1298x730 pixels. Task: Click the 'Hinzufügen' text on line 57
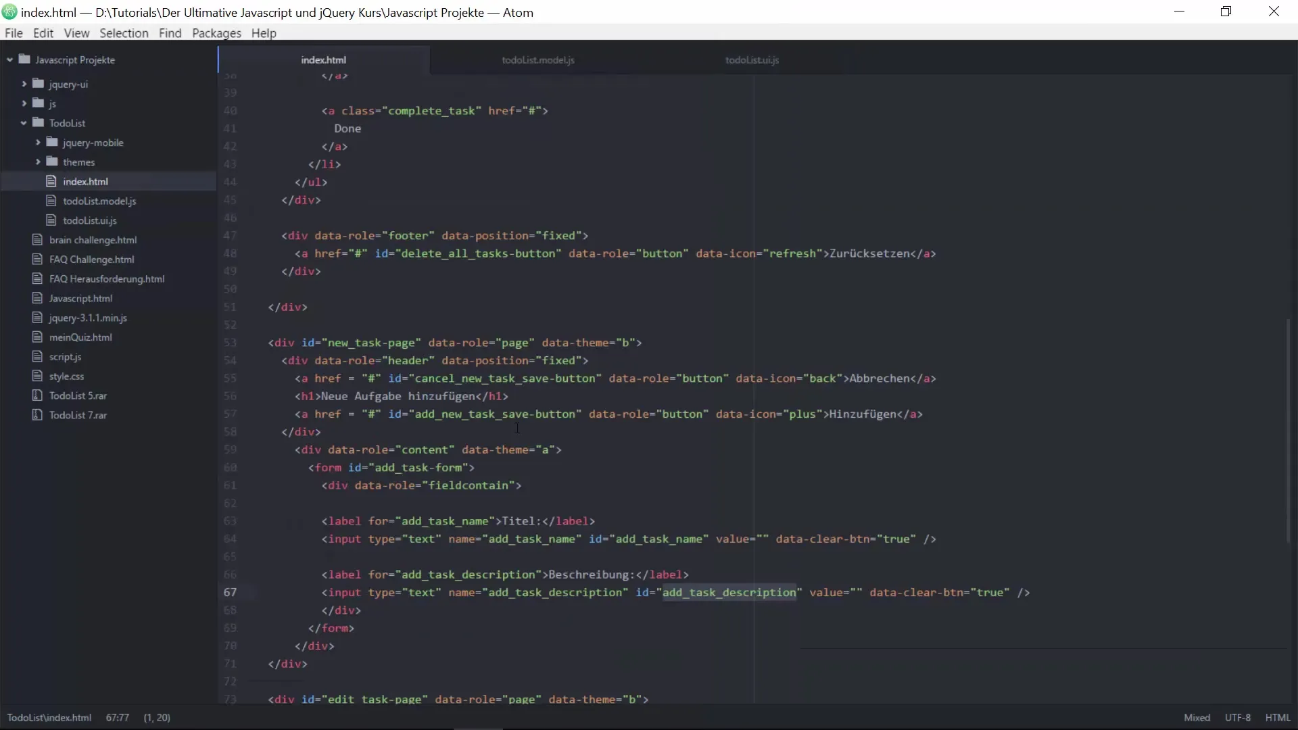[863, 414]
